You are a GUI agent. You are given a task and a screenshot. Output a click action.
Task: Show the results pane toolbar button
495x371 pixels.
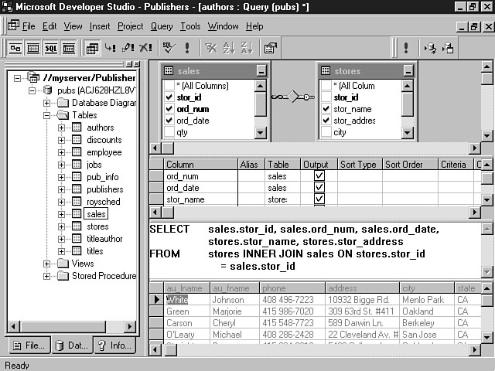[x=69, y=48]
